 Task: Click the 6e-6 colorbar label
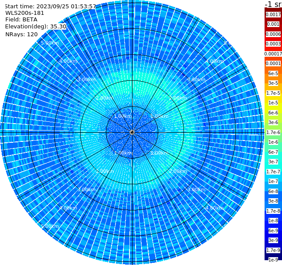[273, 113]
